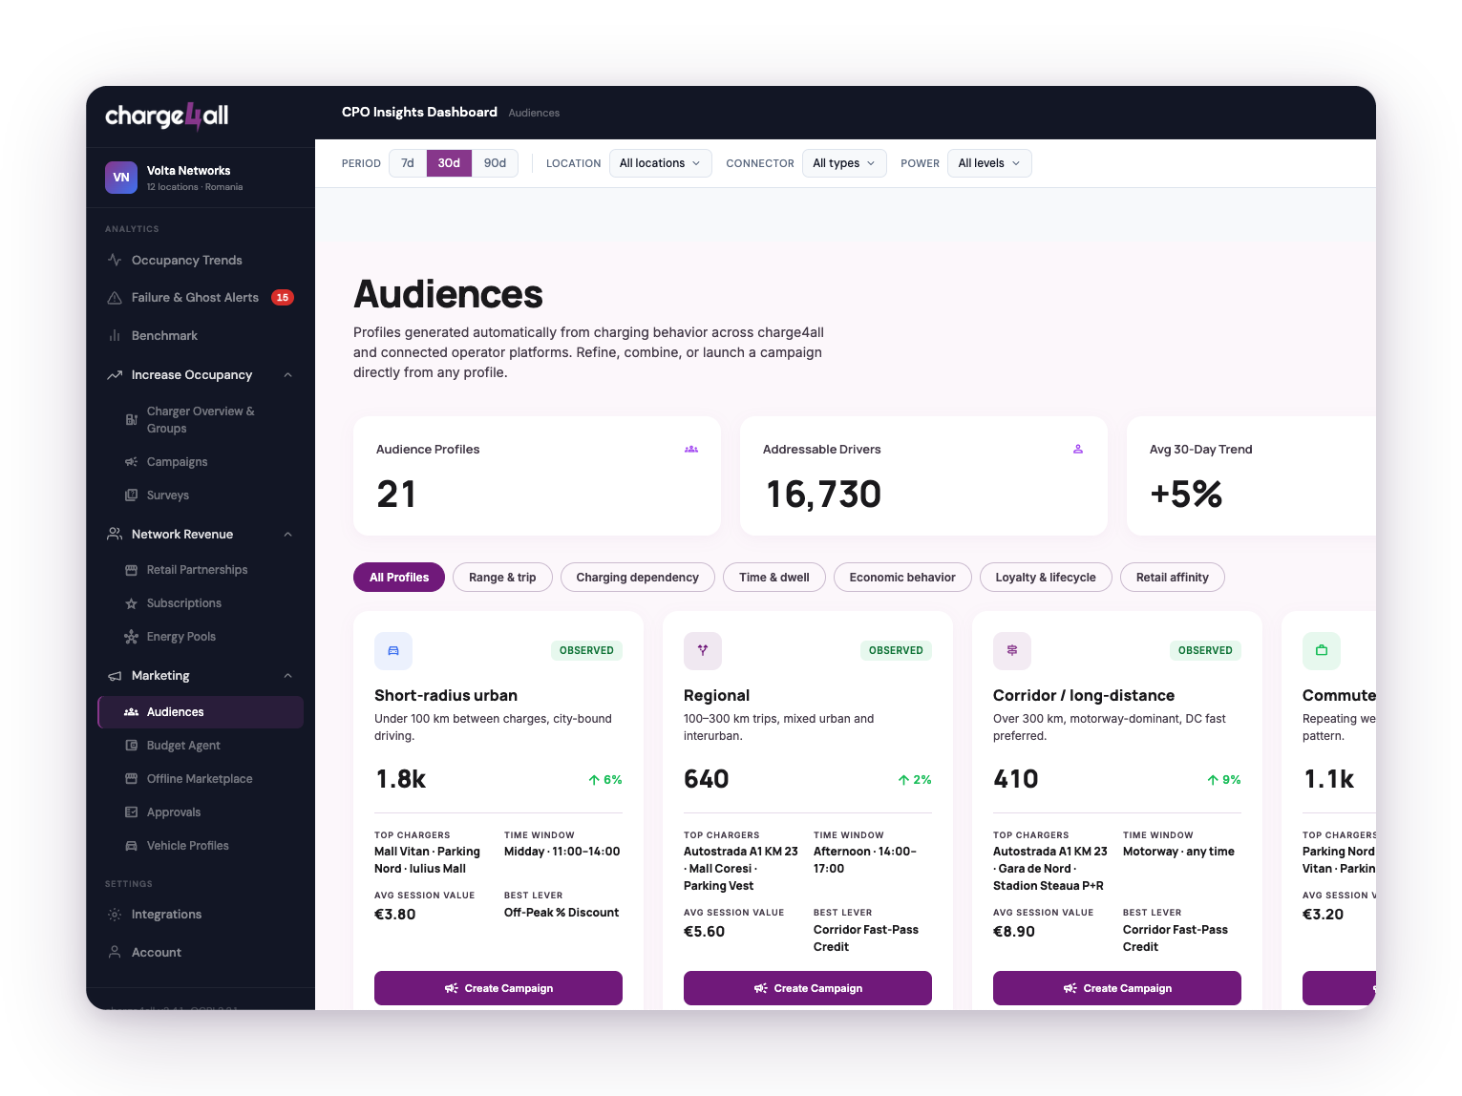Screen dimensions: 1462x1096
Task: Click the Audience Profiles group icon
Action: coord(691,449)
